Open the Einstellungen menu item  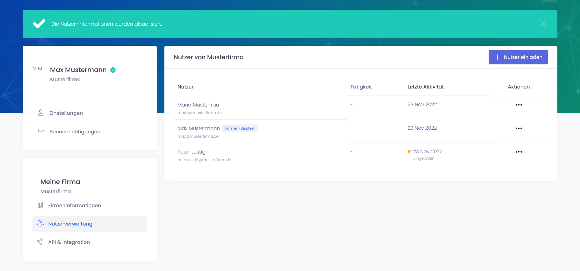tap(66, 113)
